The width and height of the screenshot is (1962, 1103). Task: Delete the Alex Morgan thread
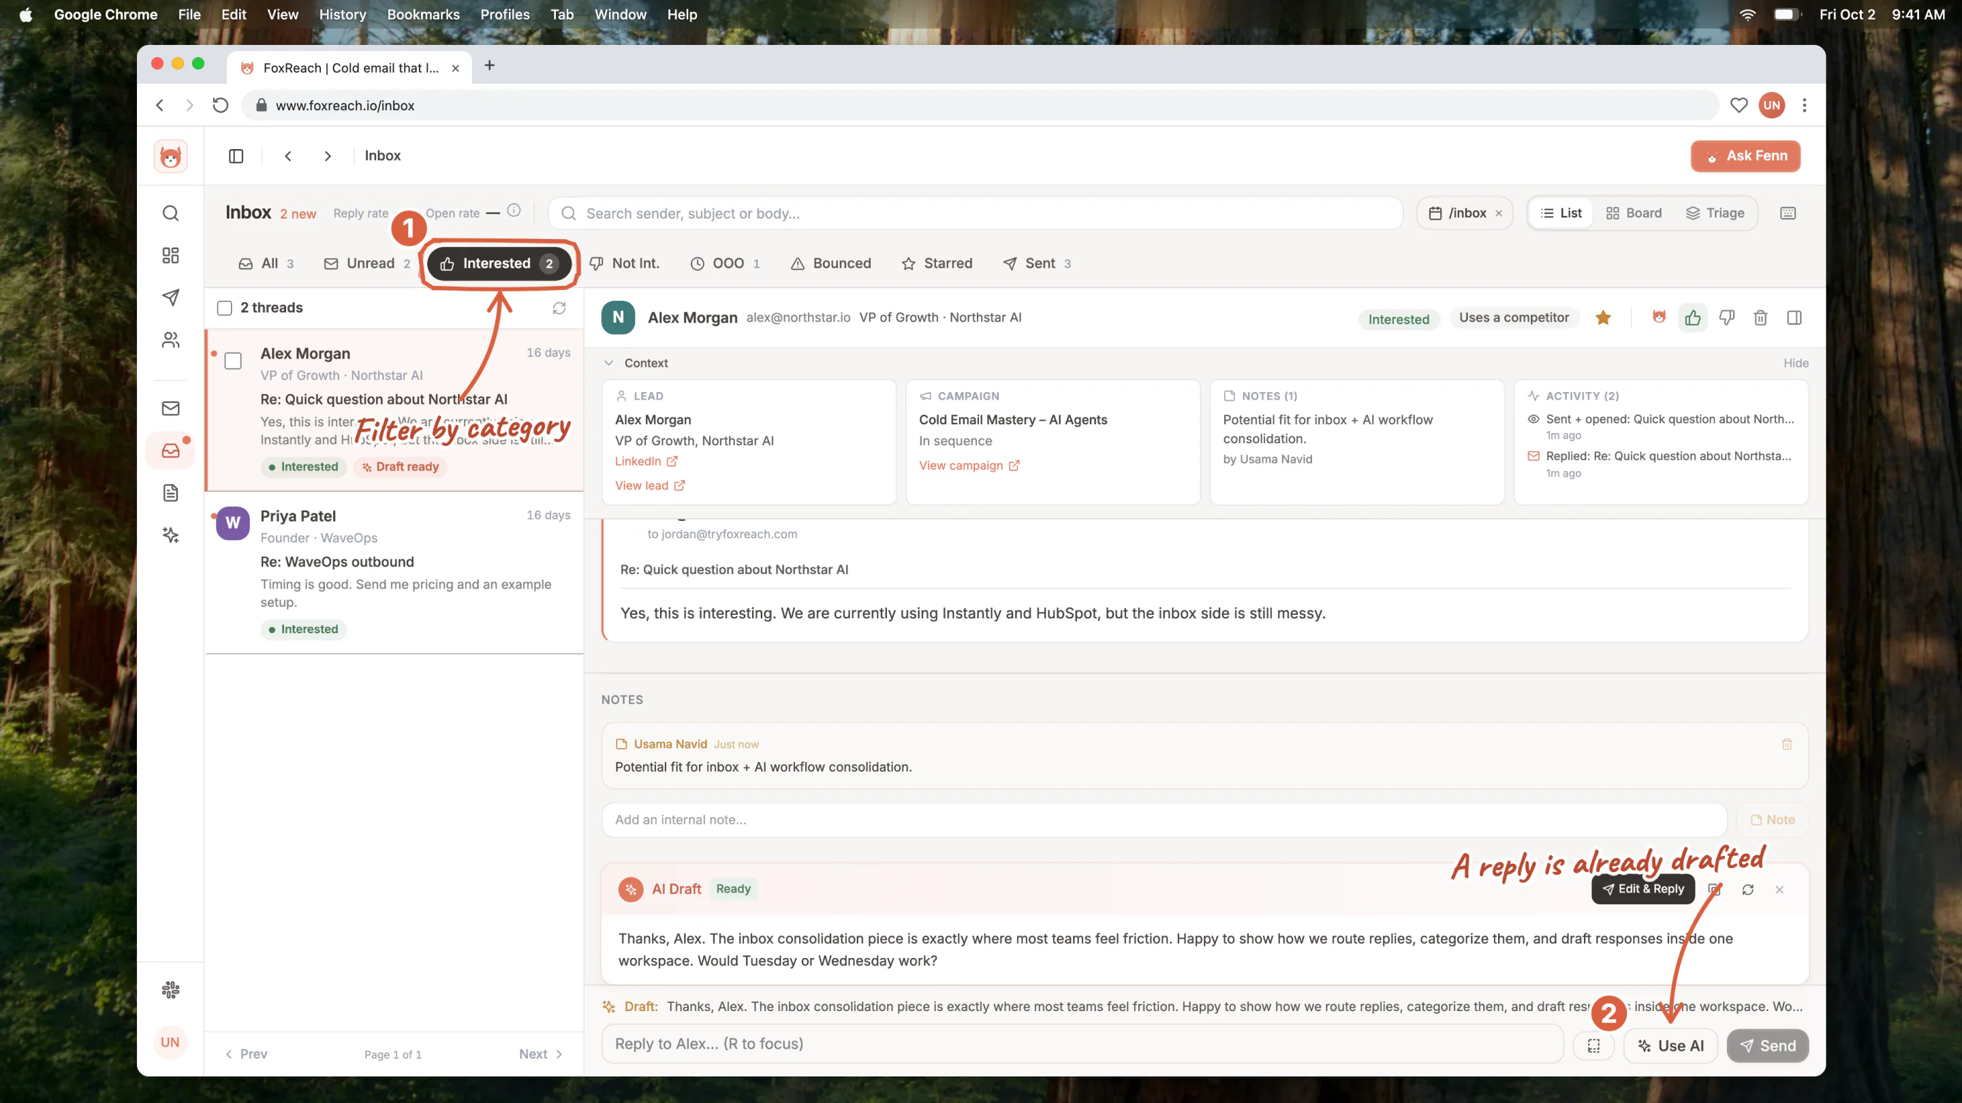point(1760,317)
